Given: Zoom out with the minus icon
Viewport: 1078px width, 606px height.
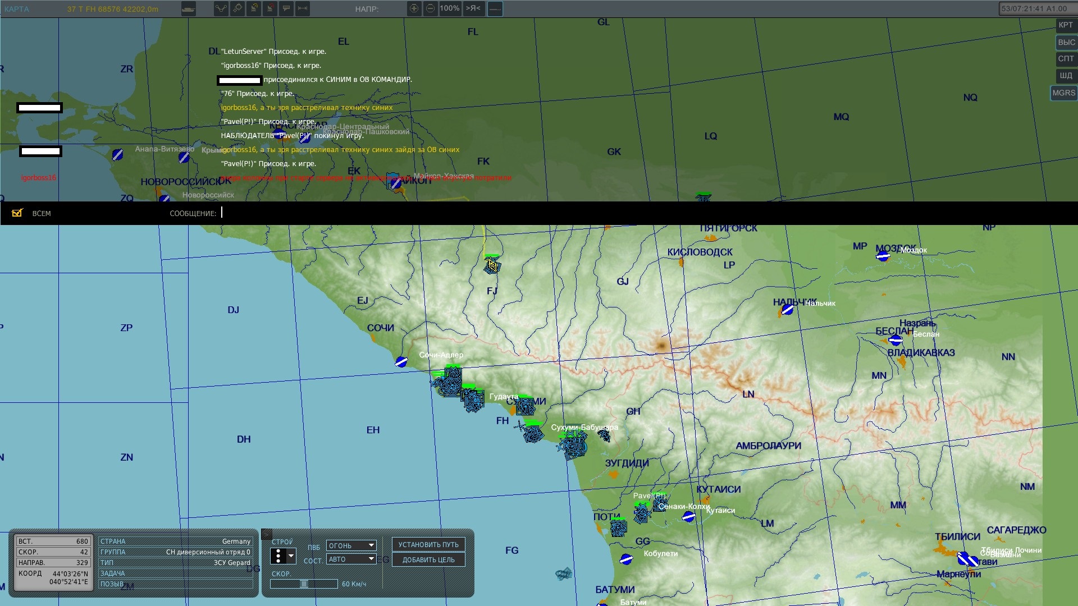Looking at the screenshot, I should pyautogui.click(x=430, y=8).
